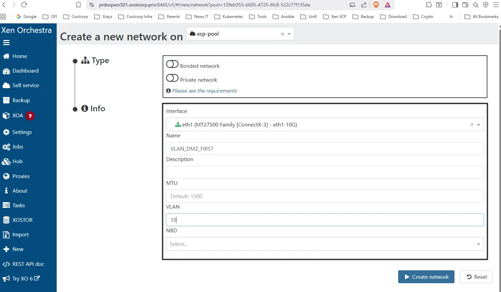Click into the MTU input field
The height and width of the screenshot is (292, 501).
tap(324, 196)
